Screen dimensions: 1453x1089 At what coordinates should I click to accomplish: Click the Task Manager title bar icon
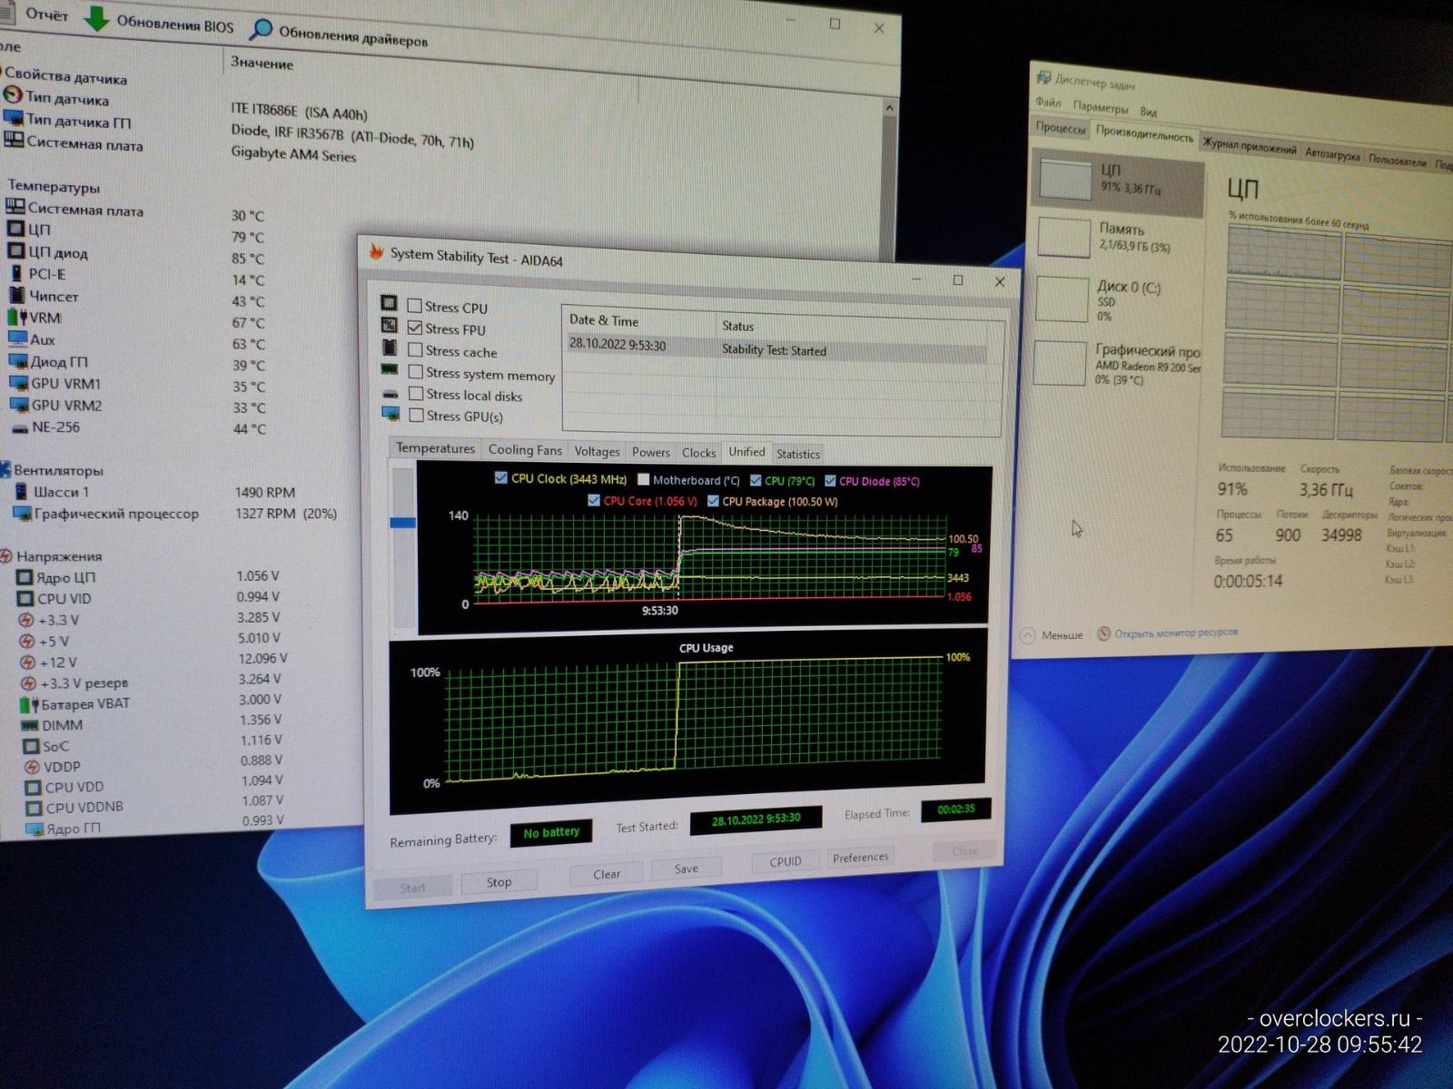(x=1044, y=78)
